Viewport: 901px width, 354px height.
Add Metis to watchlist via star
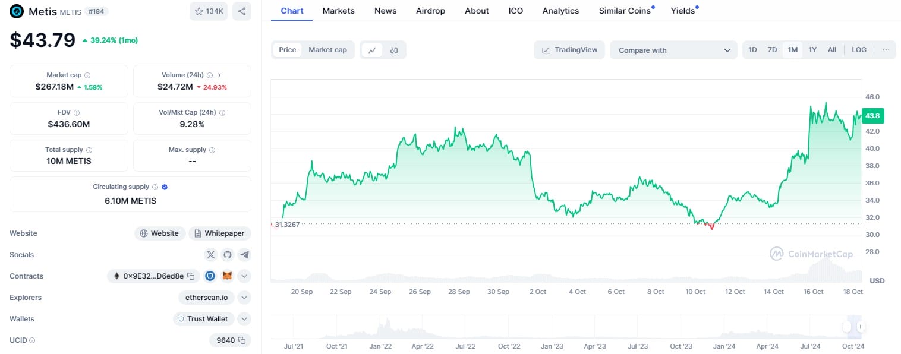[x=208, y=11]
